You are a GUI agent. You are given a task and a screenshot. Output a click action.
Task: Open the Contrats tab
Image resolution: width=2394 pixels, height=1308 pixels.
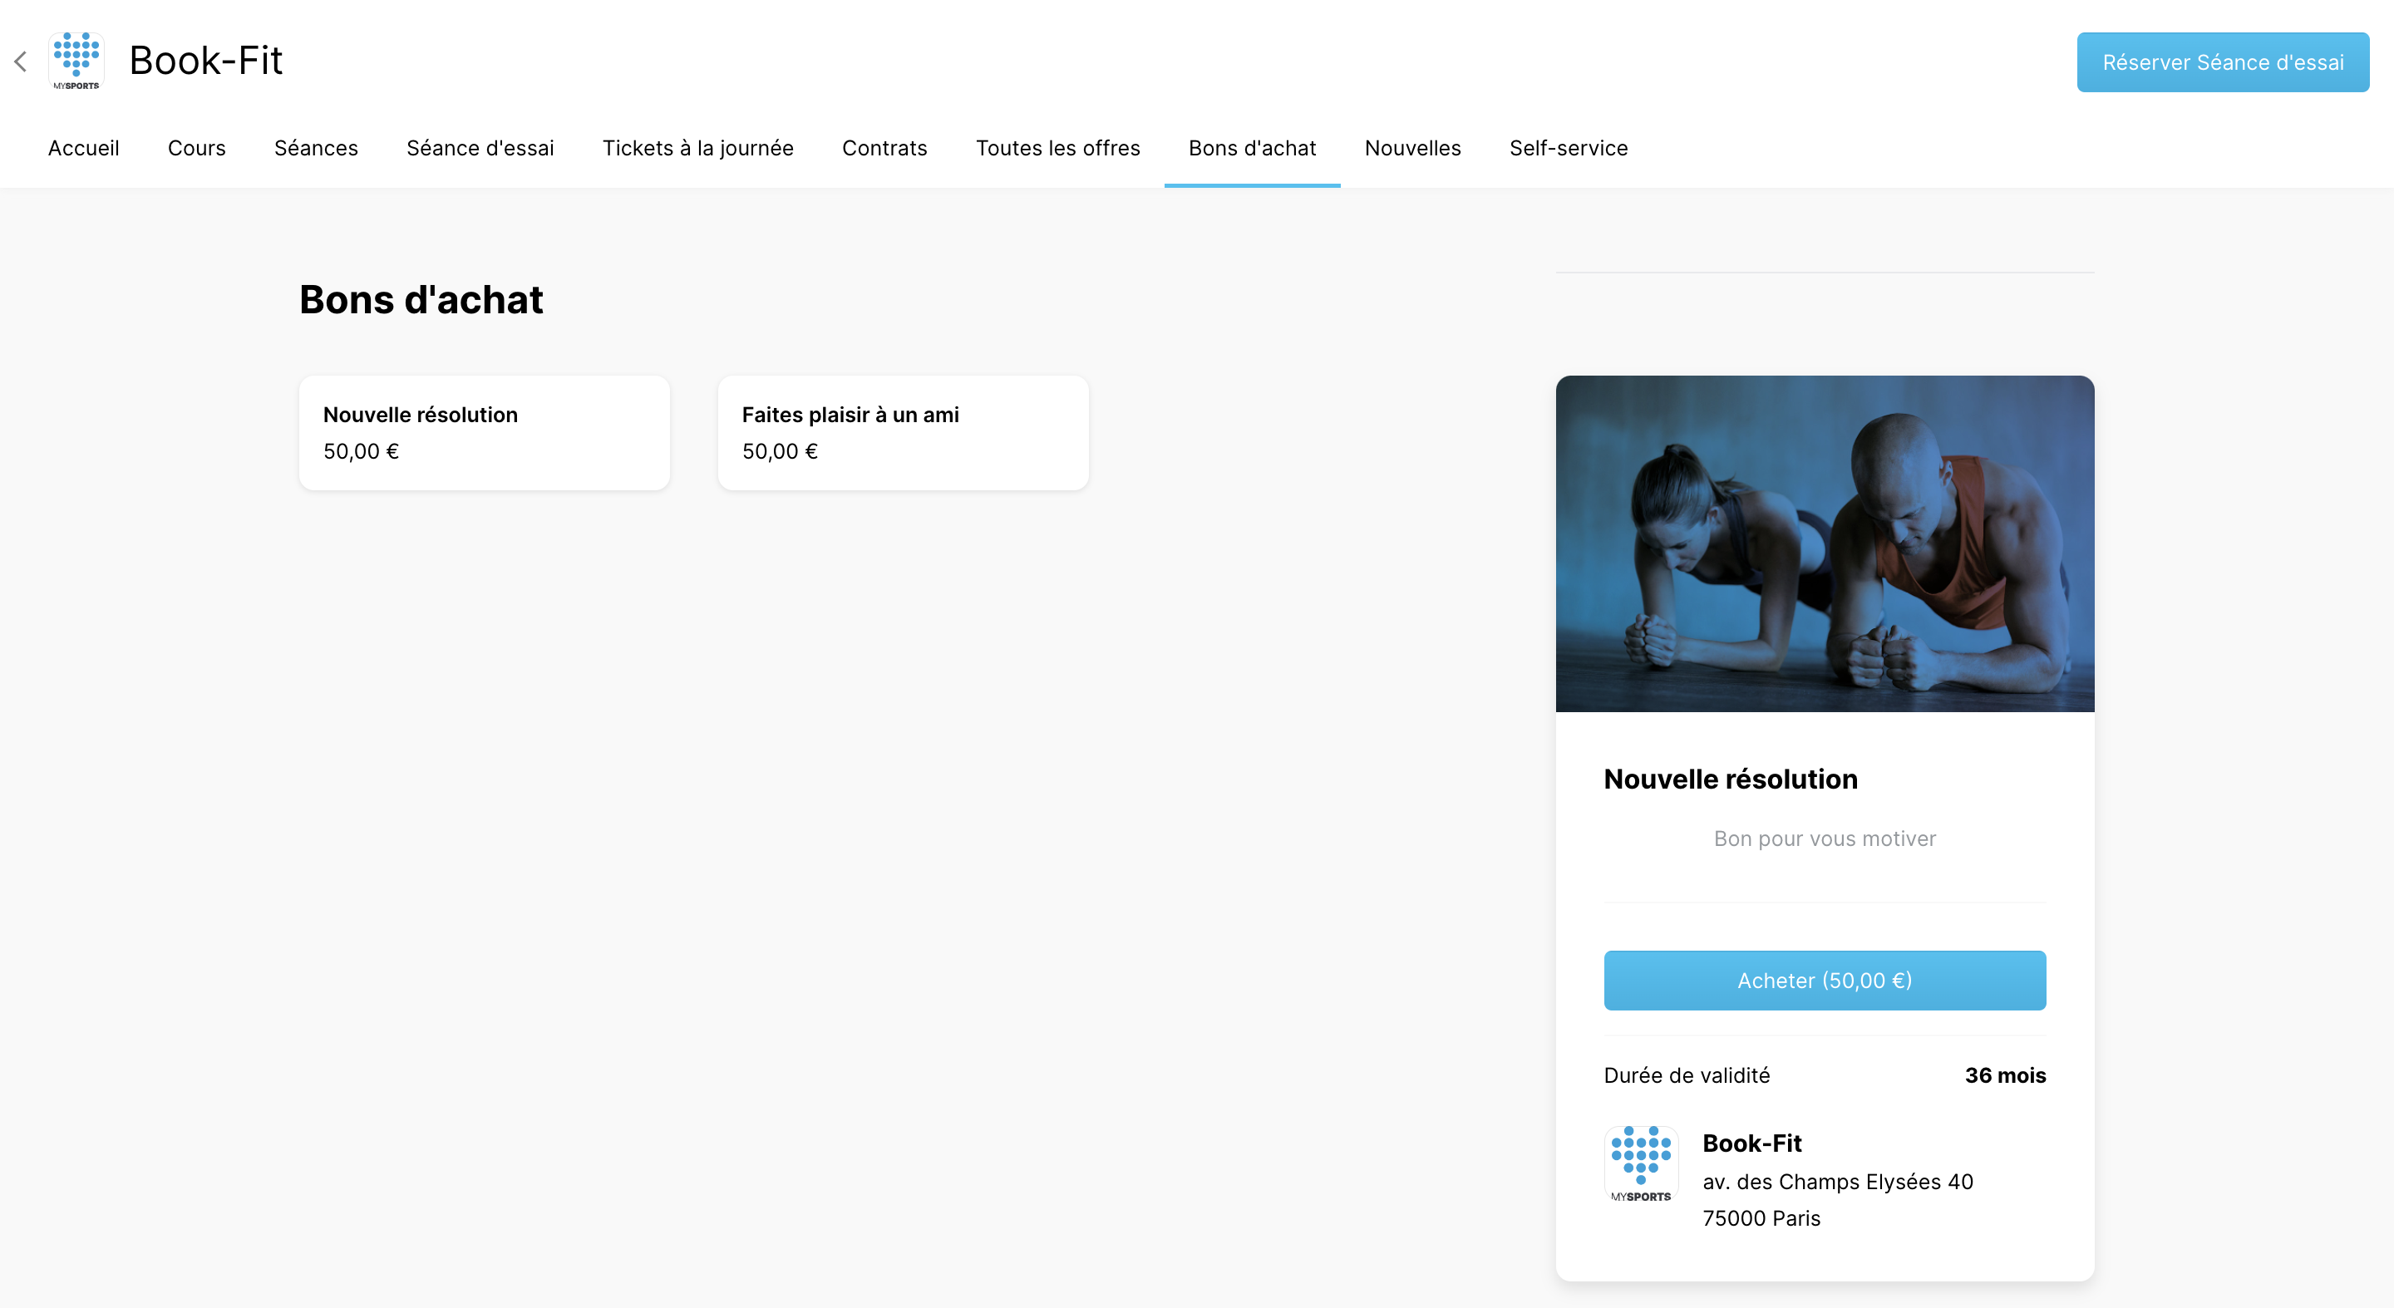(x=884, y=148)
